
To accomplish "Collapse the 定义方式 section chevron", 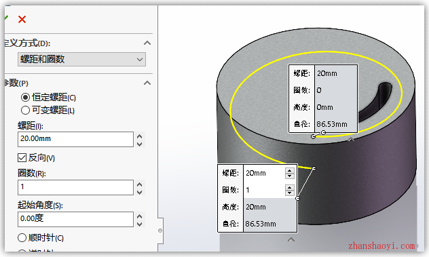I will 147,43.
